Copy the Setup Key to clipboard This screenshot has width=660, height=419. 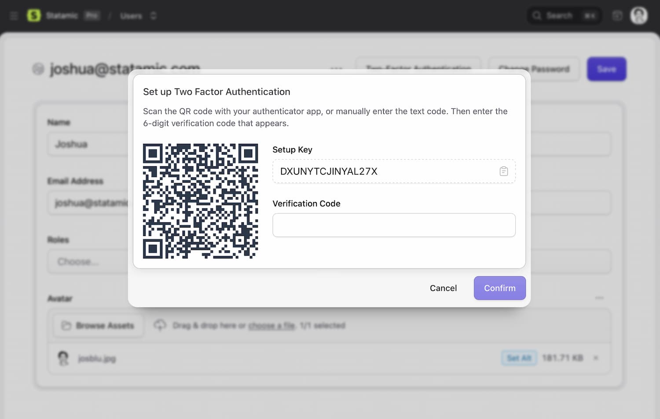point(503,171)
